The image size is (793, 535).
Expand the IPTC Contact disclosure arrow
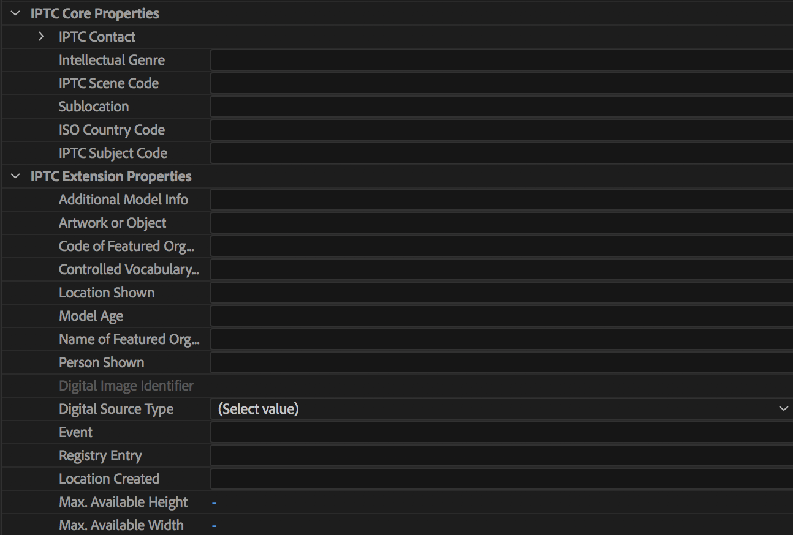(41, 37)
